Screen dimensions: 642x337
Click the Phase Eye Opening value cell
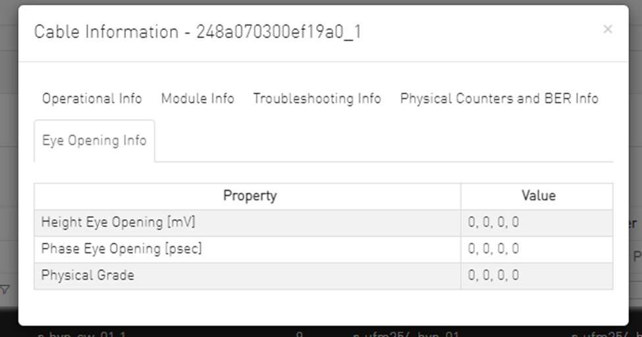point(493,249)
